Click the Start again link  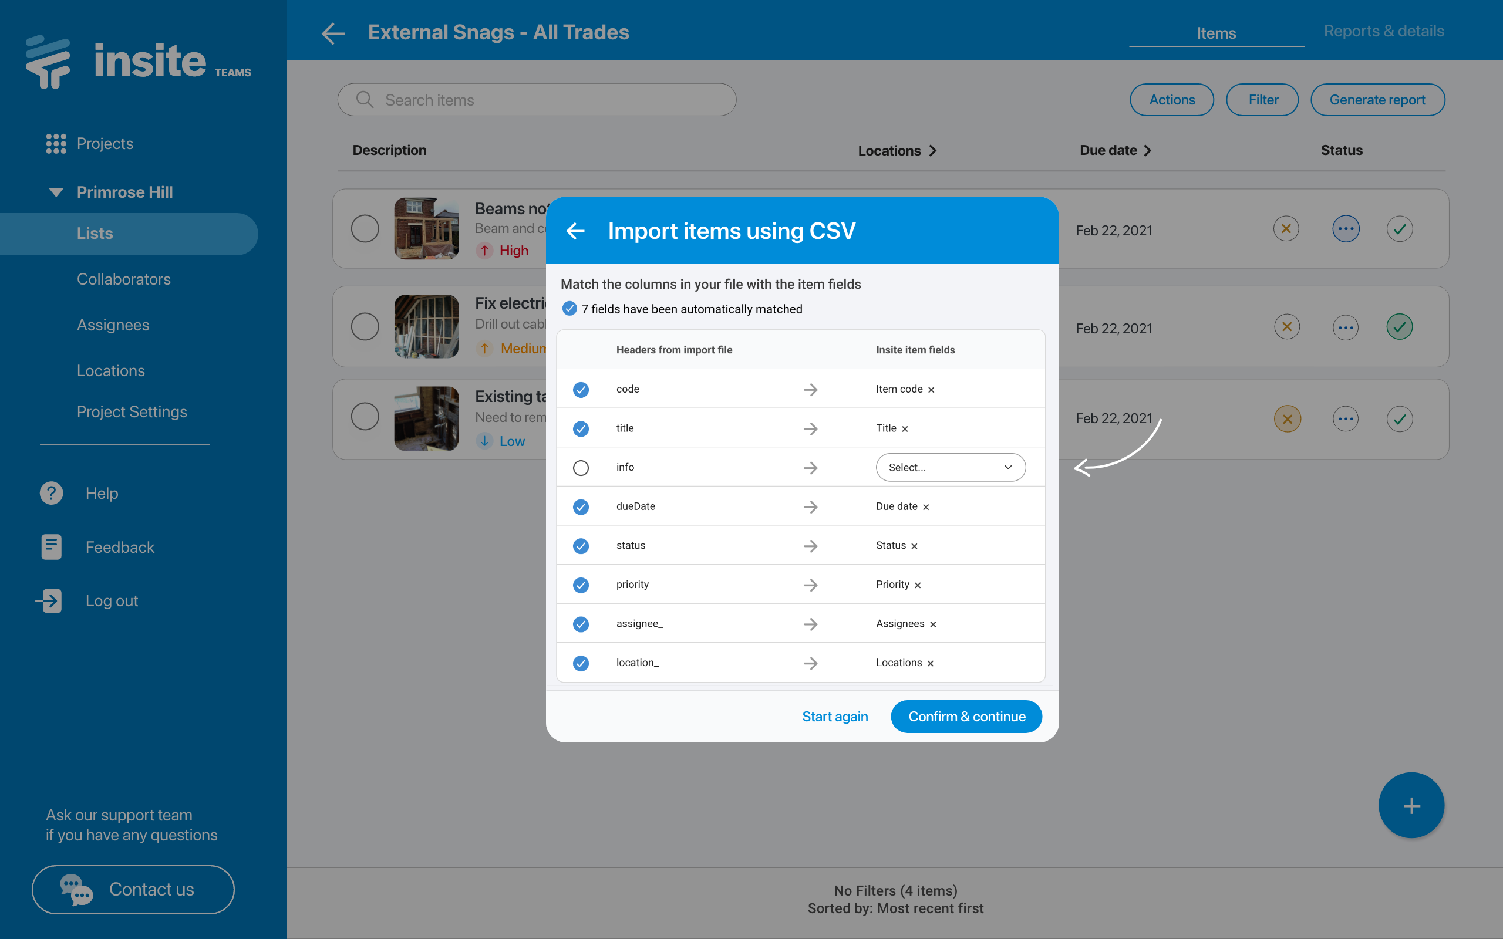(835, 716)
